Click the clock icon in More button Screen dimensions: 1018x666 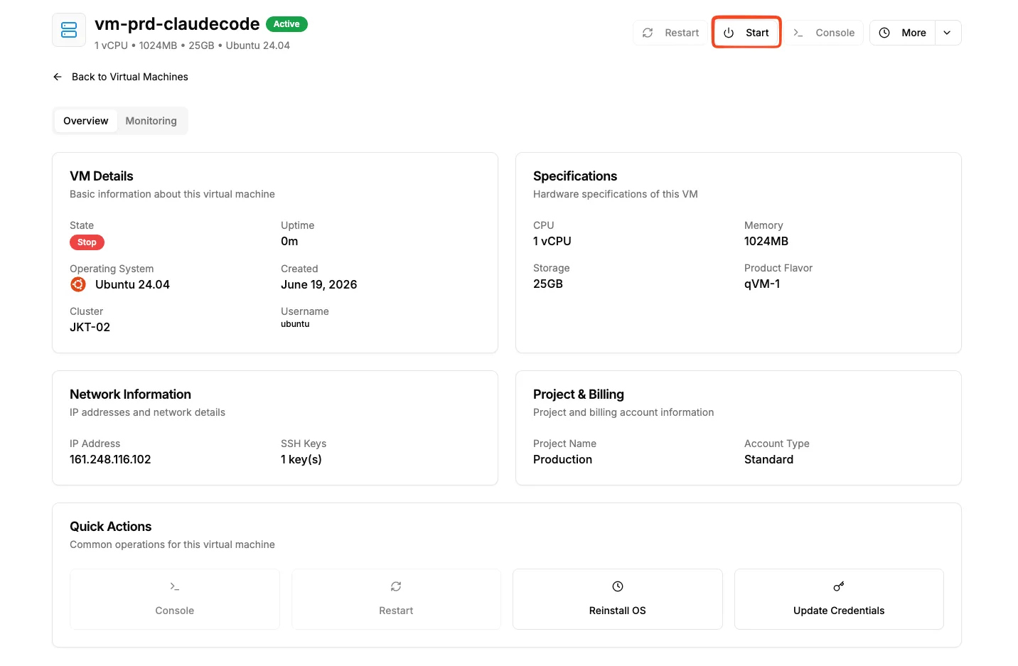884,33
